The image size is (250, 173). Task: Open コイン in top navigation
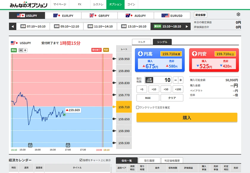click(131, 4)
